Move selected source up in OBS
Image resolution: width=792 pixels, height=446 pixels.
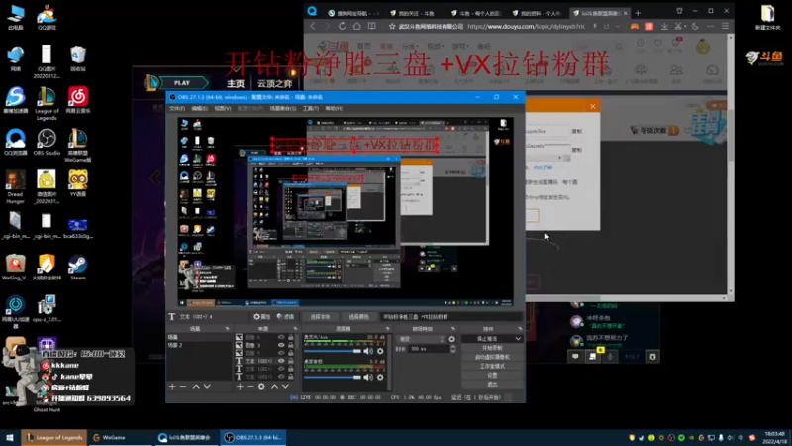point(274,387)
